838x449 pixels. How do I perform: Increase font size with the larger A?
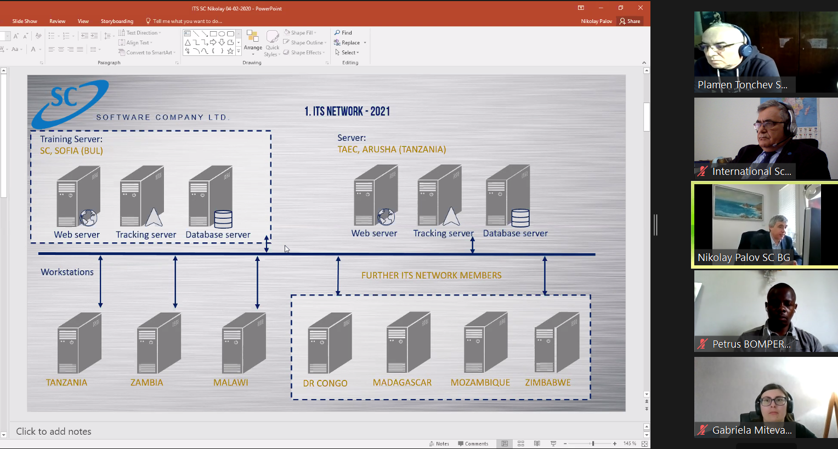16,36
